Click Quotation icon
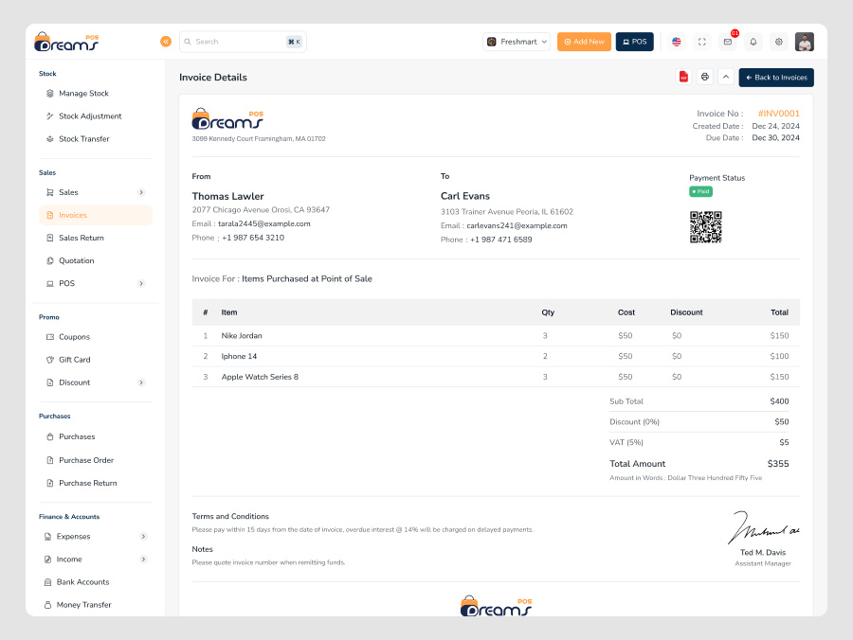 tap(50, 260)
